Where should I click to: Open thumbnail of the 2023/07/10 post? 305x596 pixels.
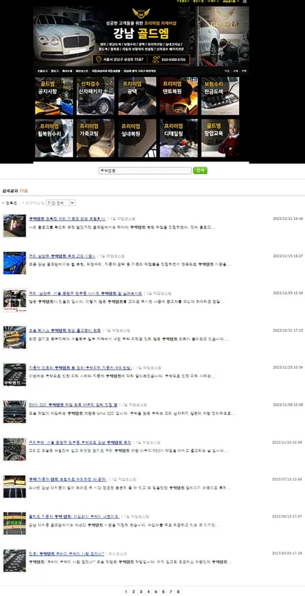(x=15, y=486)
